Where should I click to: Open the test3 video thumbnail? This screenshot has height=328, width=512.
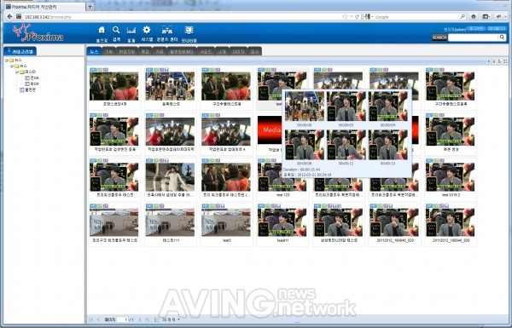226,222
